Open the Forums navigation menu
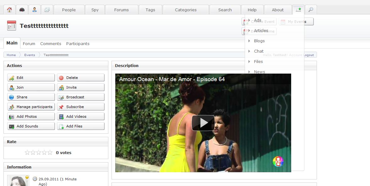This screenshot has height=186, width=370. 121,10
